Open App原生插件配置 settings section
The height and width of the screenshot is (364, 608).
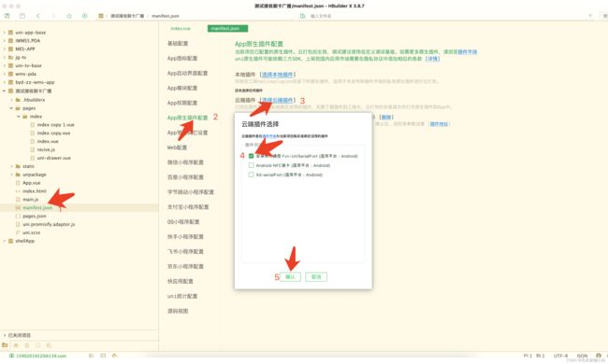click(x=188, y=118)
